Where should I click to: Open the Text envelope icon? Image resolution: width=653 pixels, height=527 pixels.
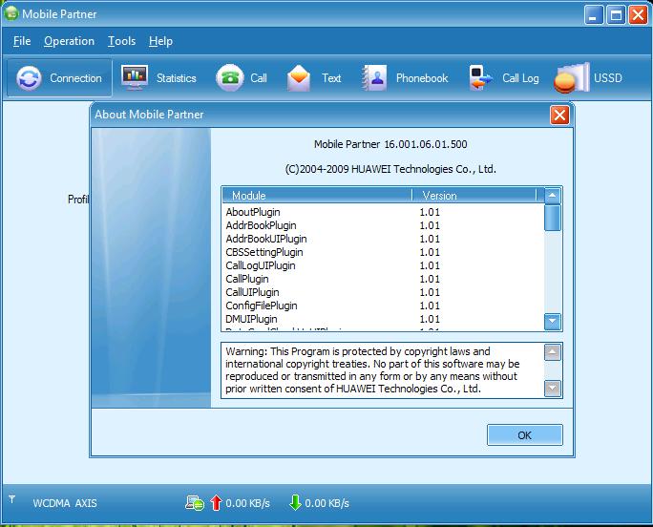(x=299, y=78)
